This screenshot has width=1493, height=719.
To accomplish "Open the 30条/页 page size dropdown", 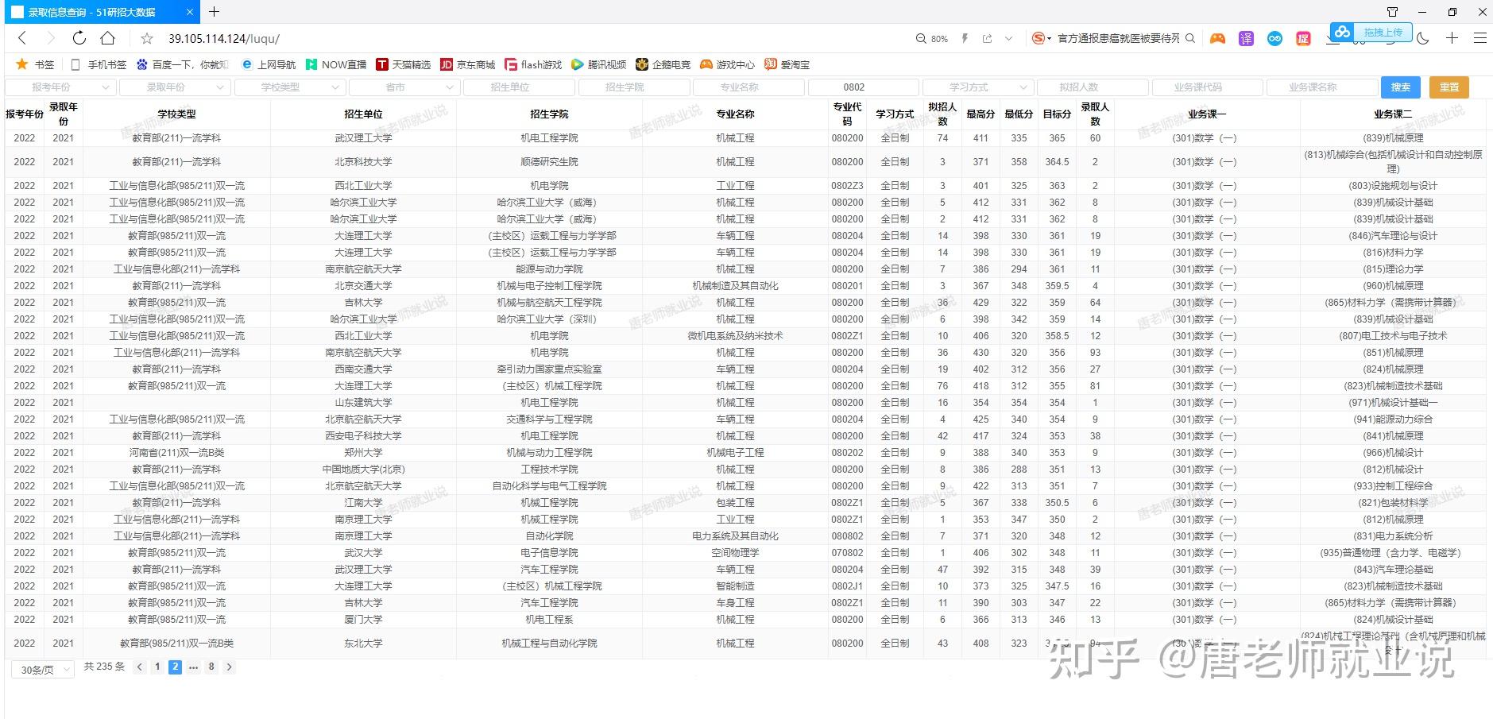I will tap(43, 670).
